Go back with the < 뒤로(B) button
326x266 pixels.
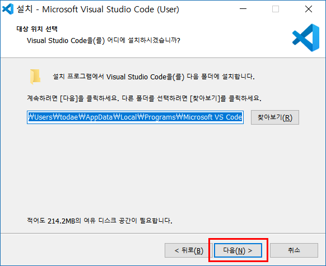coord(189,250)
